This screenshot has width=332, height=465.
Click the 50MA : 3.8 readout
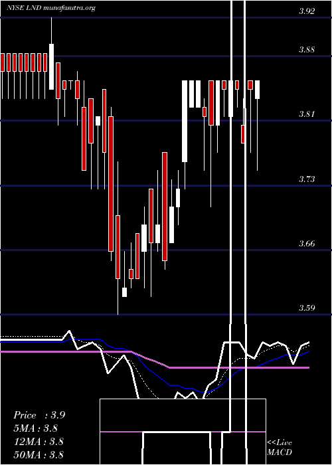39,454
